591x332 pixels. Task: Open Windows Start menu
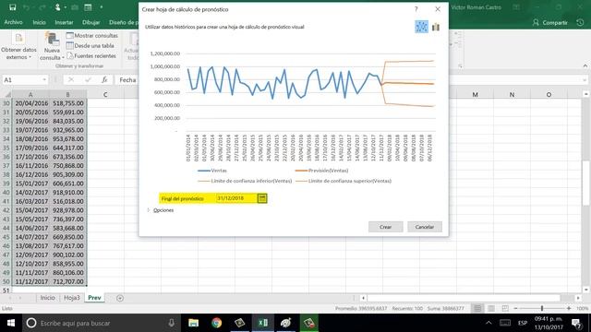tap(11, 323)
